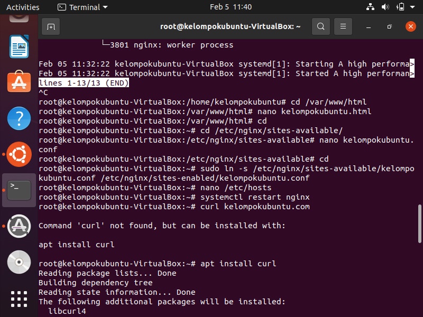Screen dimensions: 423x317
Task: Open the Help icon in the dock
Action: (x=19, y=118)
